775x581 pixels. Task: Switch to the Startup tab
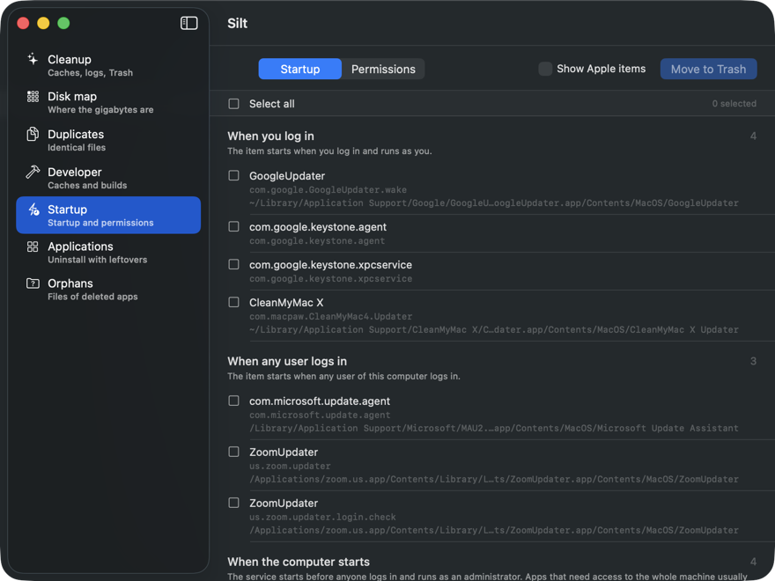[300, 69]
